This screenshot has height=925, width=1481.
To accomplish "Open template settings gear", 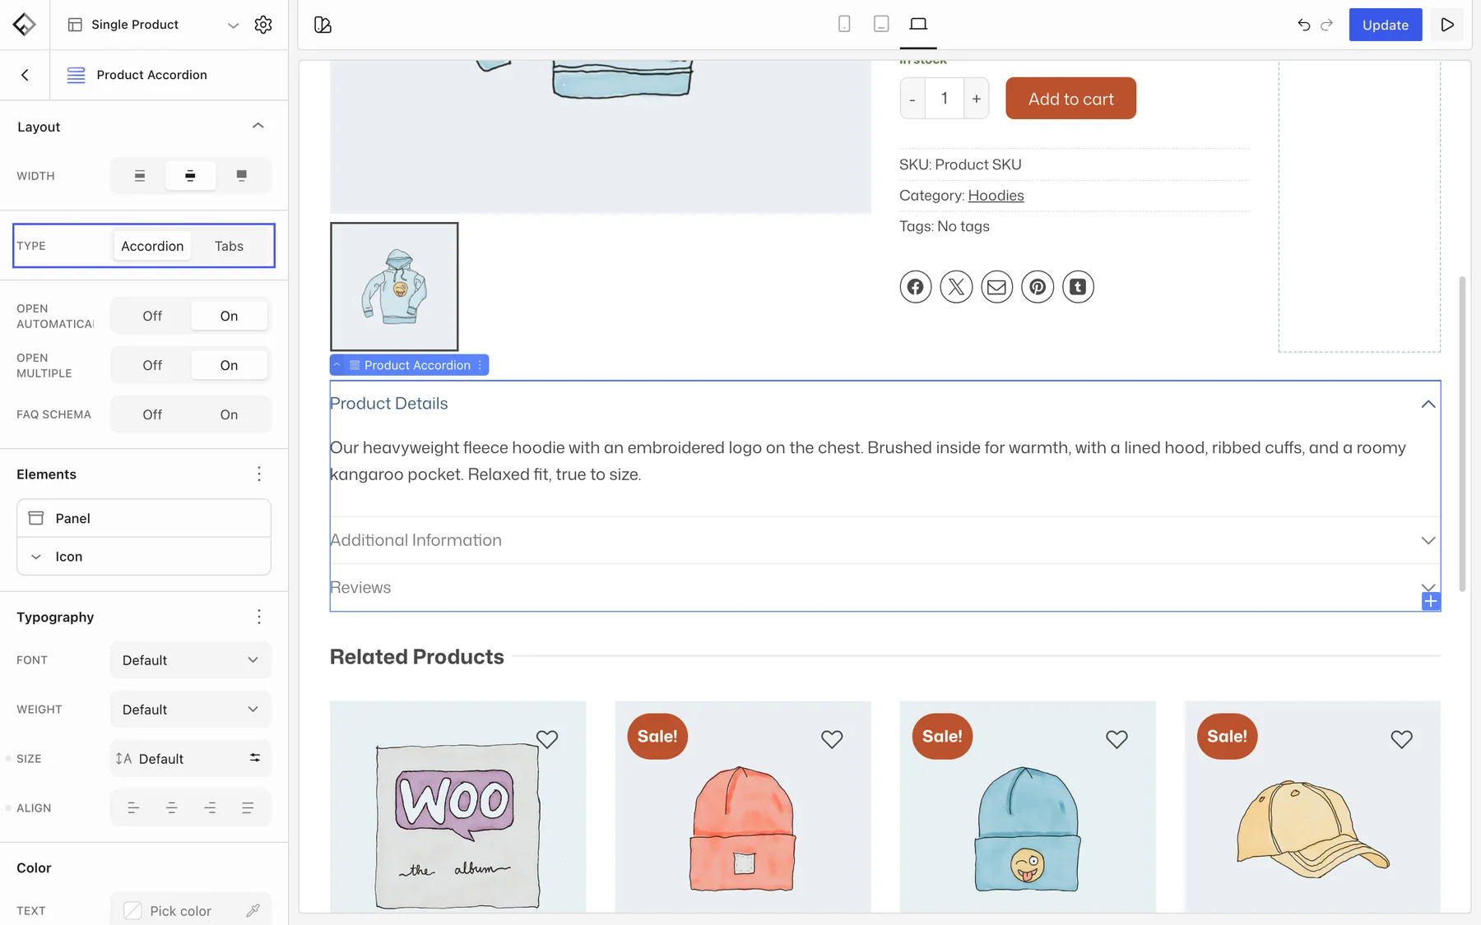I will click(x=263, y=25).
